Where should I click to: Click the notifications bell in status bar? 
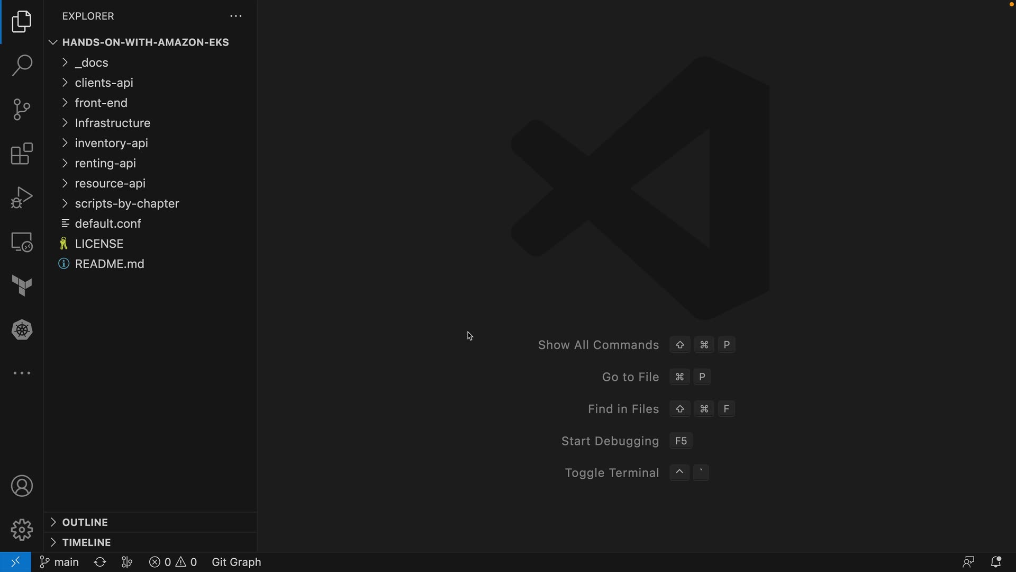pos(995,562)
